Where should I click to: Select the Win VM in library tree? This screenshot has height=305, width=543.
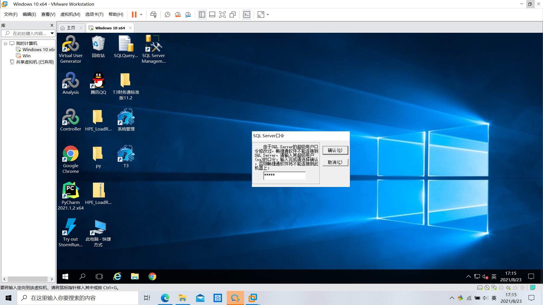23,56
